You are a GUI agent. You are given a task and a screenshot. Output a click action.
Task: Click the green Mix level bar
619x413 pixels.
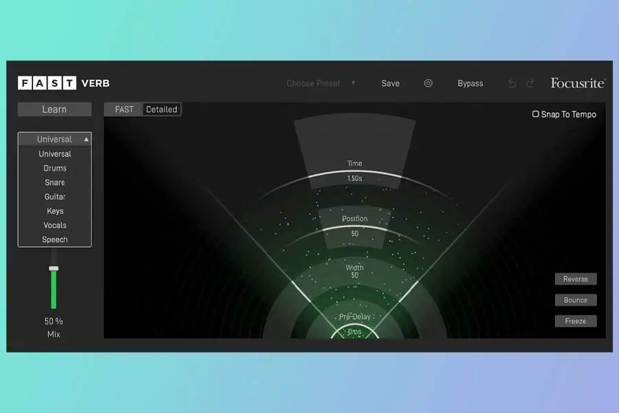tap(54, 290)
